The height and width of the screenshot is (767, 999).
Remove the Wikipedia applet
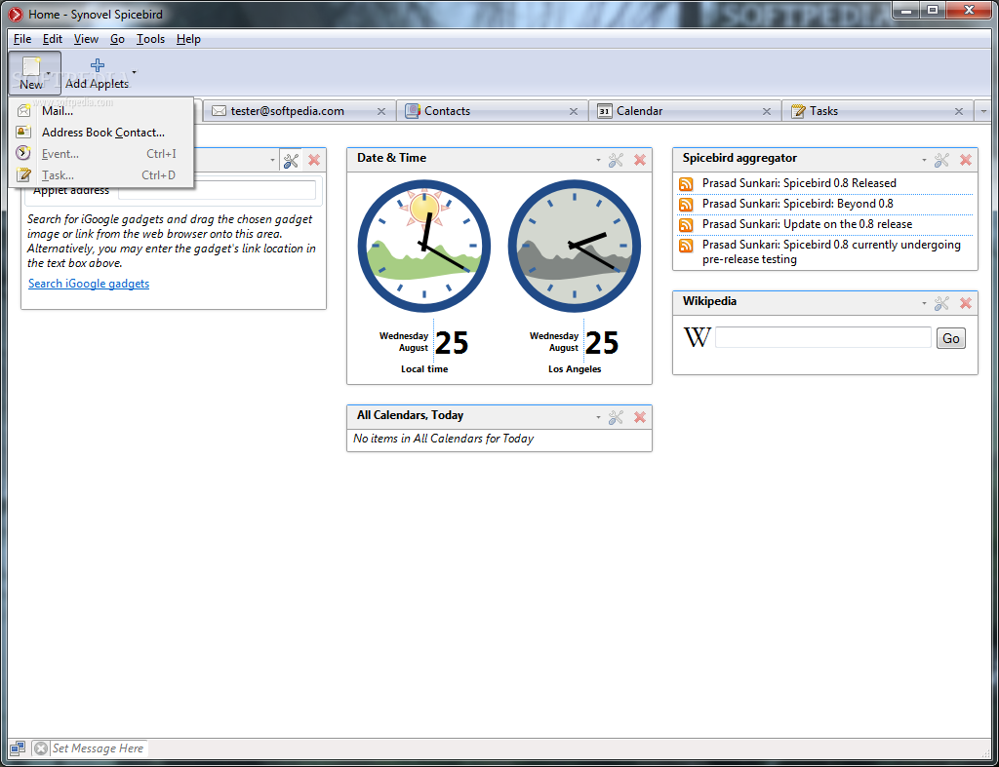(966, 304)
